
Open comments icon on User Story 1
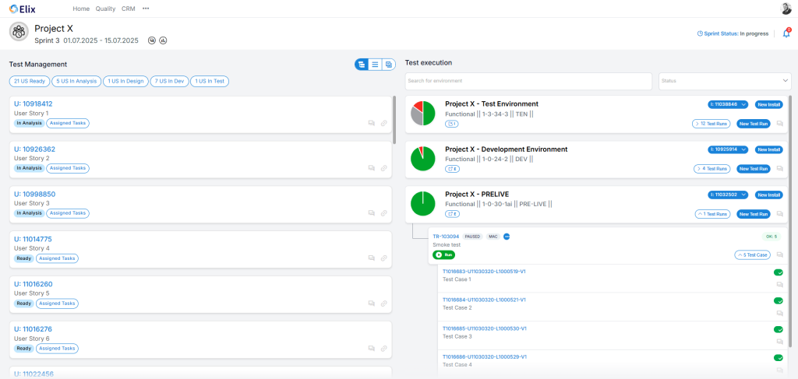pyautogui.click(x=372, y=123)
